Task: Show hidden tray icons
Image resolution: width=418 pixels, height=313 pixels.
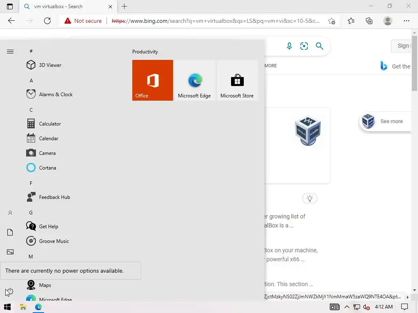Action: click(x=347, y=307)
